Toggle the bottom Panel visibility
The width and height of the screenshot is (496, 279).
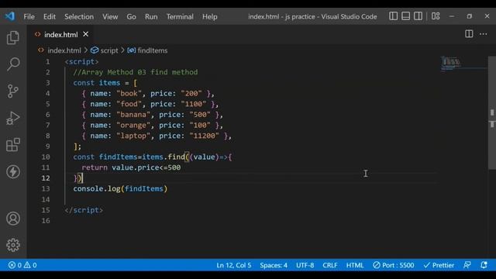click(405, 16)
